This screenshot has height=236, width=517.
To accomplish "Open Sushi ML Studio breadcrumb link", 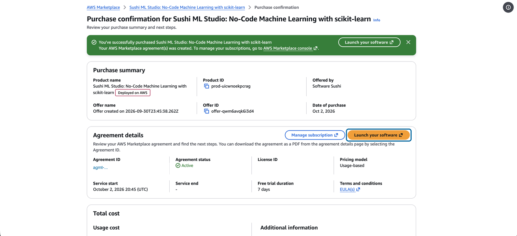I will (187, 7).
